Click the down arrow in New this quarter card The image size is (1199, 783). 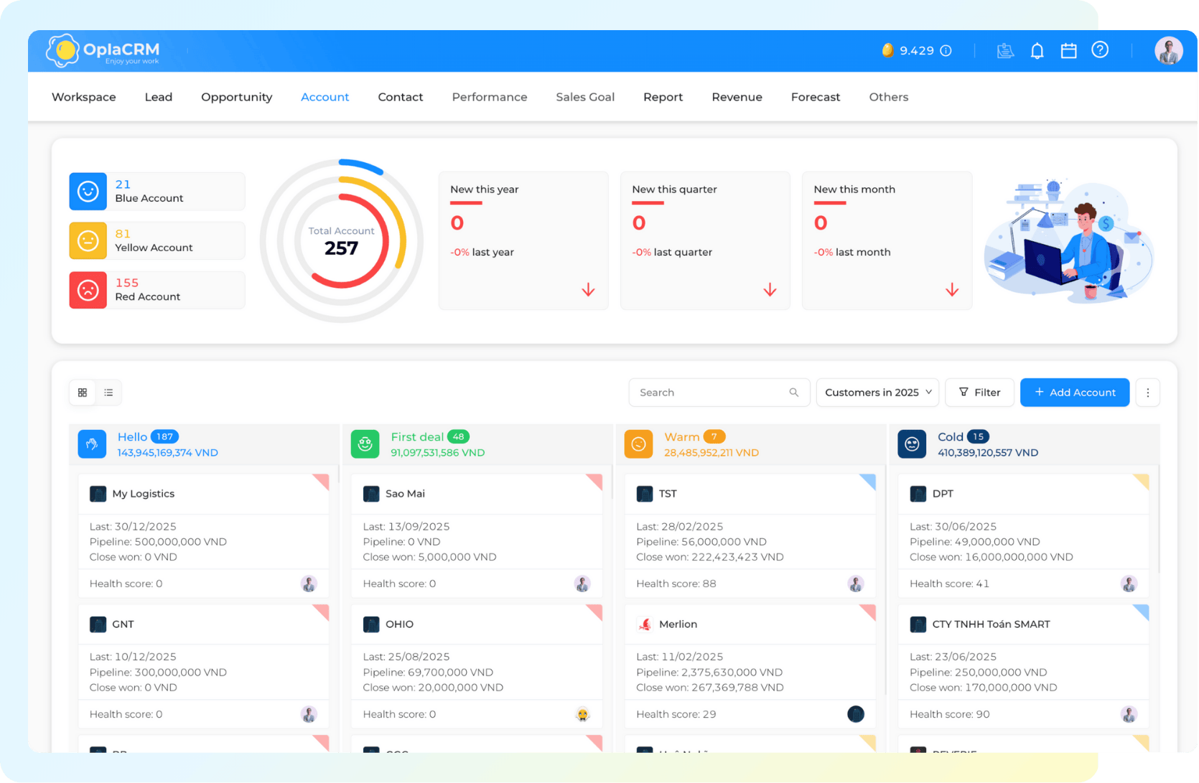click(770, 289)
